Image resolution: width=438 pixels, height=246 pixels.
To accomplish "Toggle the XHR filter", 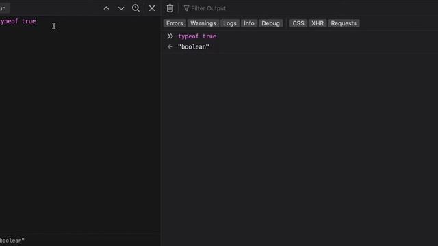I will [318, 23].
